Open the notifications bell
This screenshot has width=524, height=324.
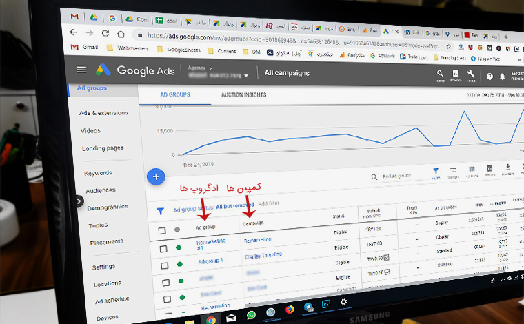pyautogui.click(x=502, y=77)
